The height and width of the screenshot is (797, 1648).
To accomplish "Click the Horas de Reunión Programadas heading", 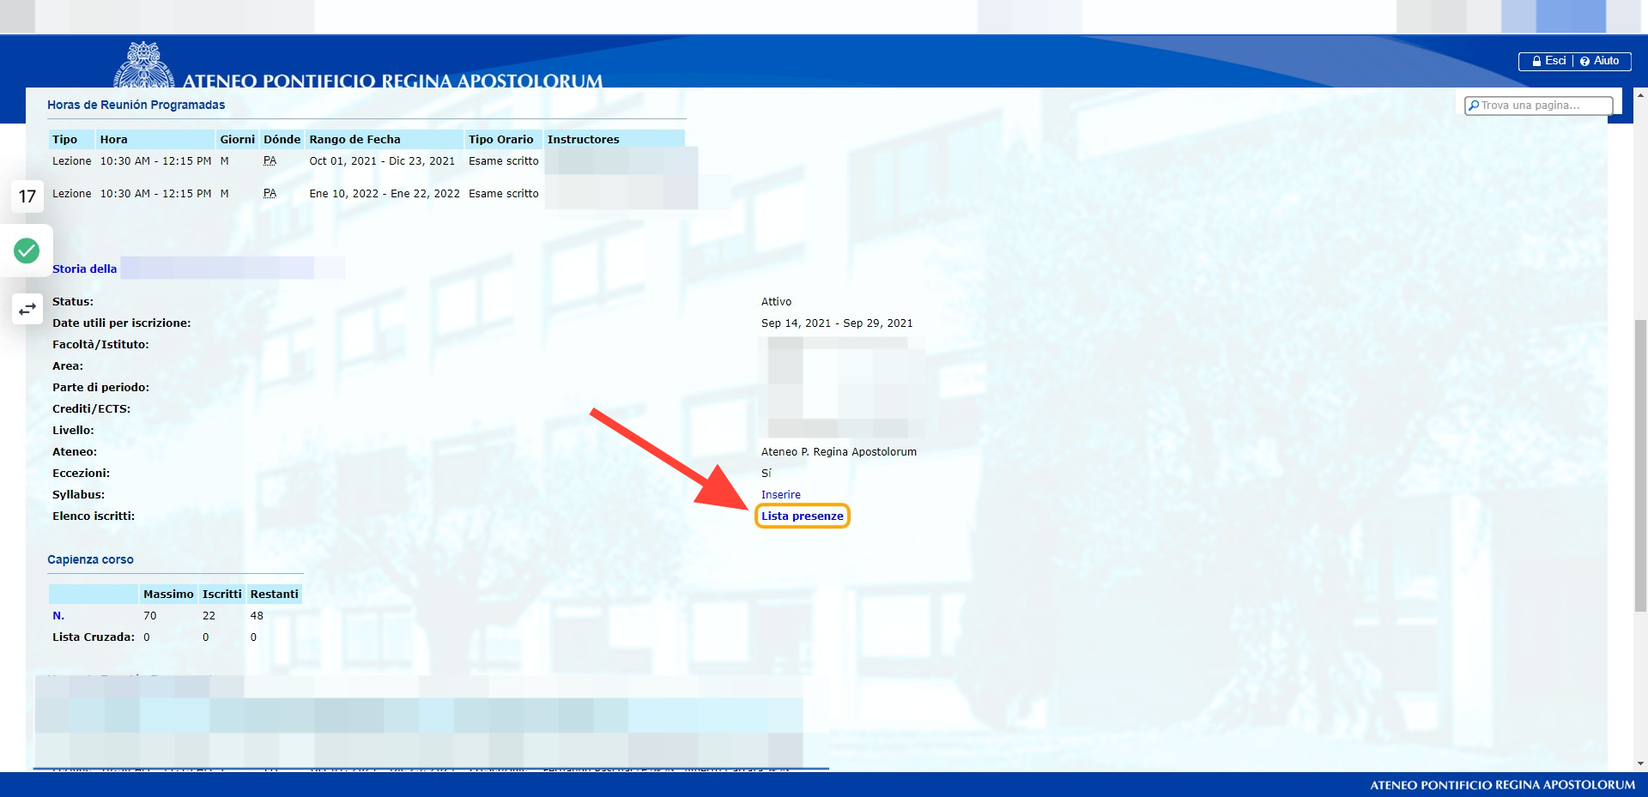I will coord(136,105).
